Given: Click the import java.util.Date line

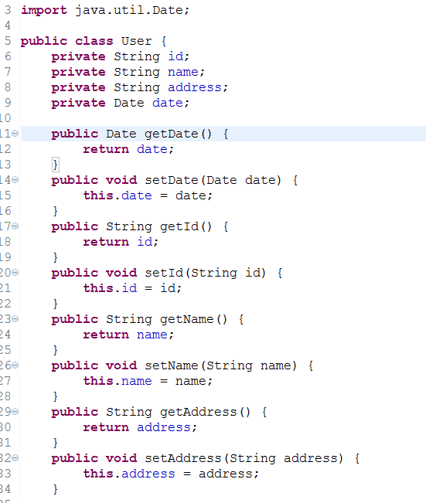Looking at the screenshot, I should (105, 10).
